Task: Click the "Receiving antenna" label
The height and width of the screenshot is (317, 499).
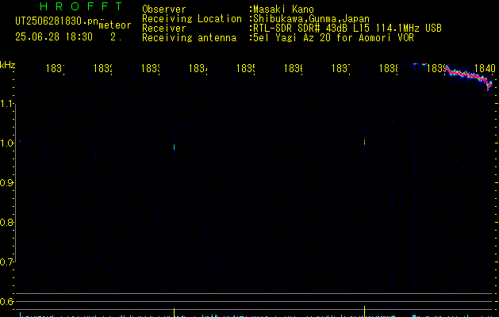Action: [x=190, y=38]
